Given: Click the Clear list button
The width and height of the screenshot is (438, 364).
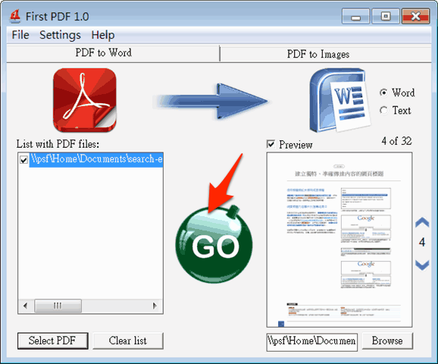Looking at the screenshot, I should tap(128, 340).
